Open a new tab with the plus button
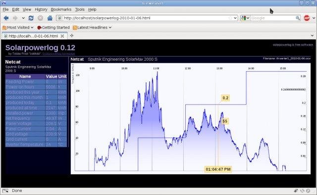 71,36
